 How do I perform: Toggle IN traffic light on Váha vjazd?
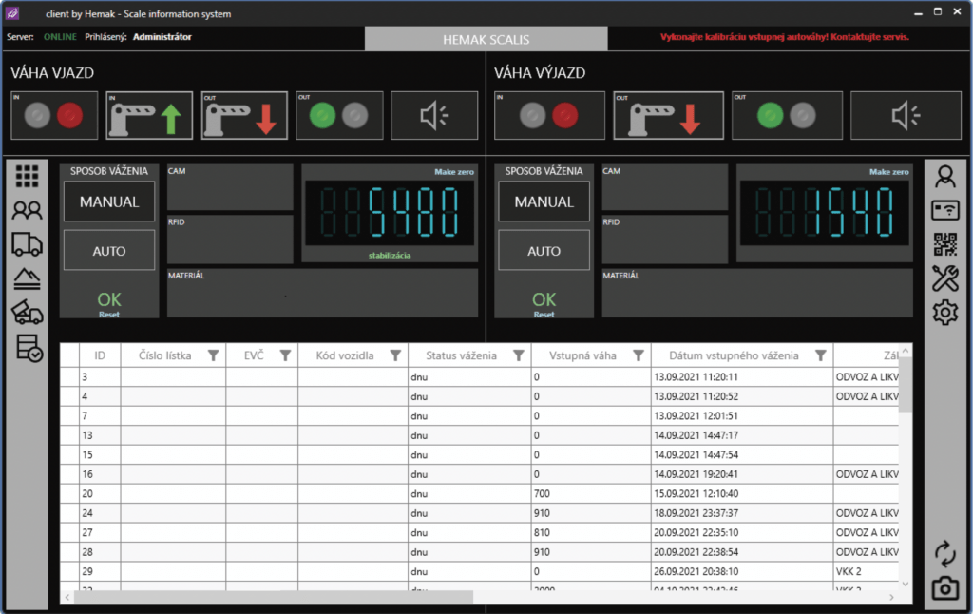click(x=54, y=115)
